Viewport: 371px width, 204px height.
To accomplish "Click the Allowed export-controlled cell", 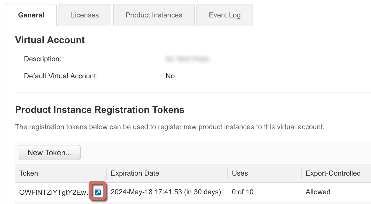I will (318, 192).
